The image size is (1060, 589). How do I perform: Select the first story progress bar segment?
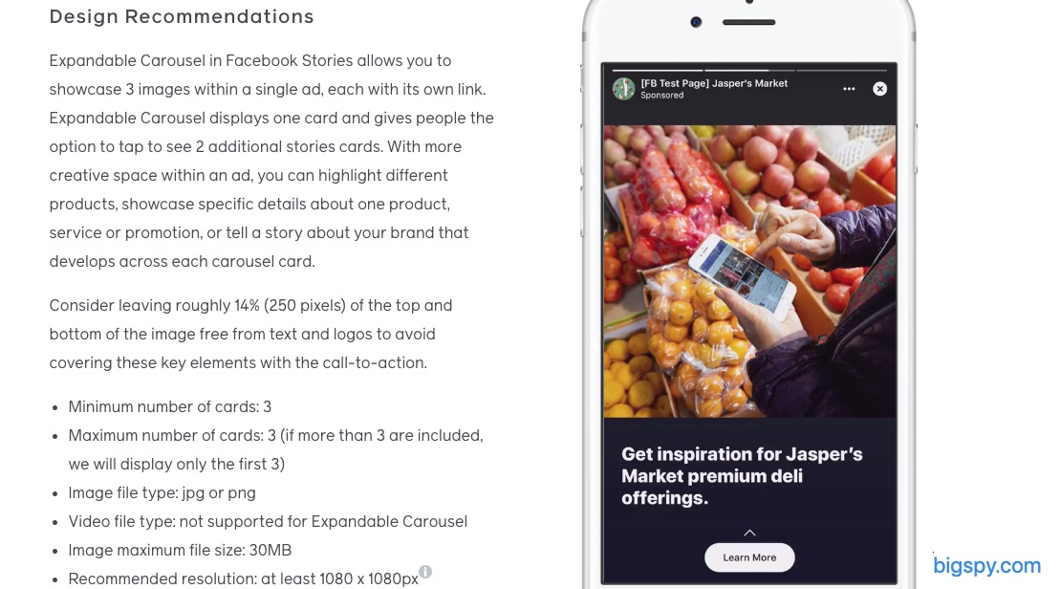pyautogui.click(x=659, y=69)
